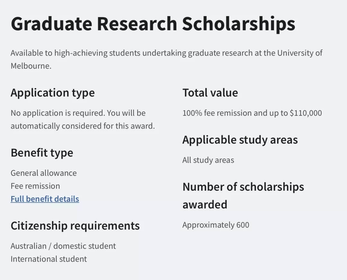Select the Australian / domestic student line
Image resolution: width=347 pixels, height=280 pixels.
click(x=63, y=246)
